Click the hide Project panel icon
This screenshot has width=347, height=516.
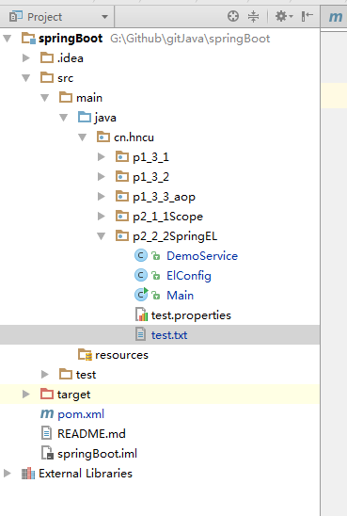click(x=307, y=16)
